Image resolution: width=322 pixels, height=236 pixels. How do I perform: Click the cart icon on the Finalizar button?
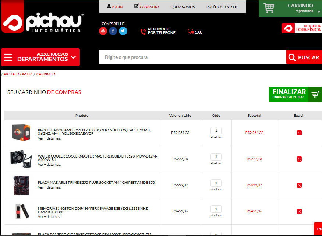click(315, 94)
